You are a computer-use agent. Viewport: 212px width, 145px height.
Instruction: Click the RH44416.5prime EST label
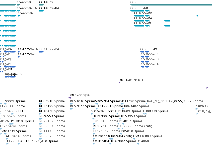point(52,131)
